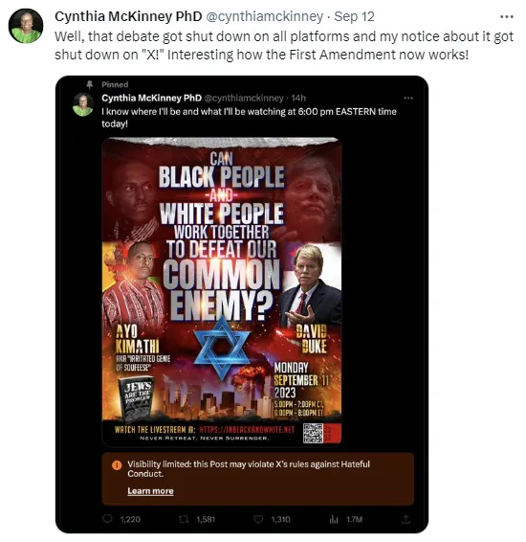Click the 14h timestamp in quoted post
The height and width of the screenshot is (542, 526).
coord(298,99)
